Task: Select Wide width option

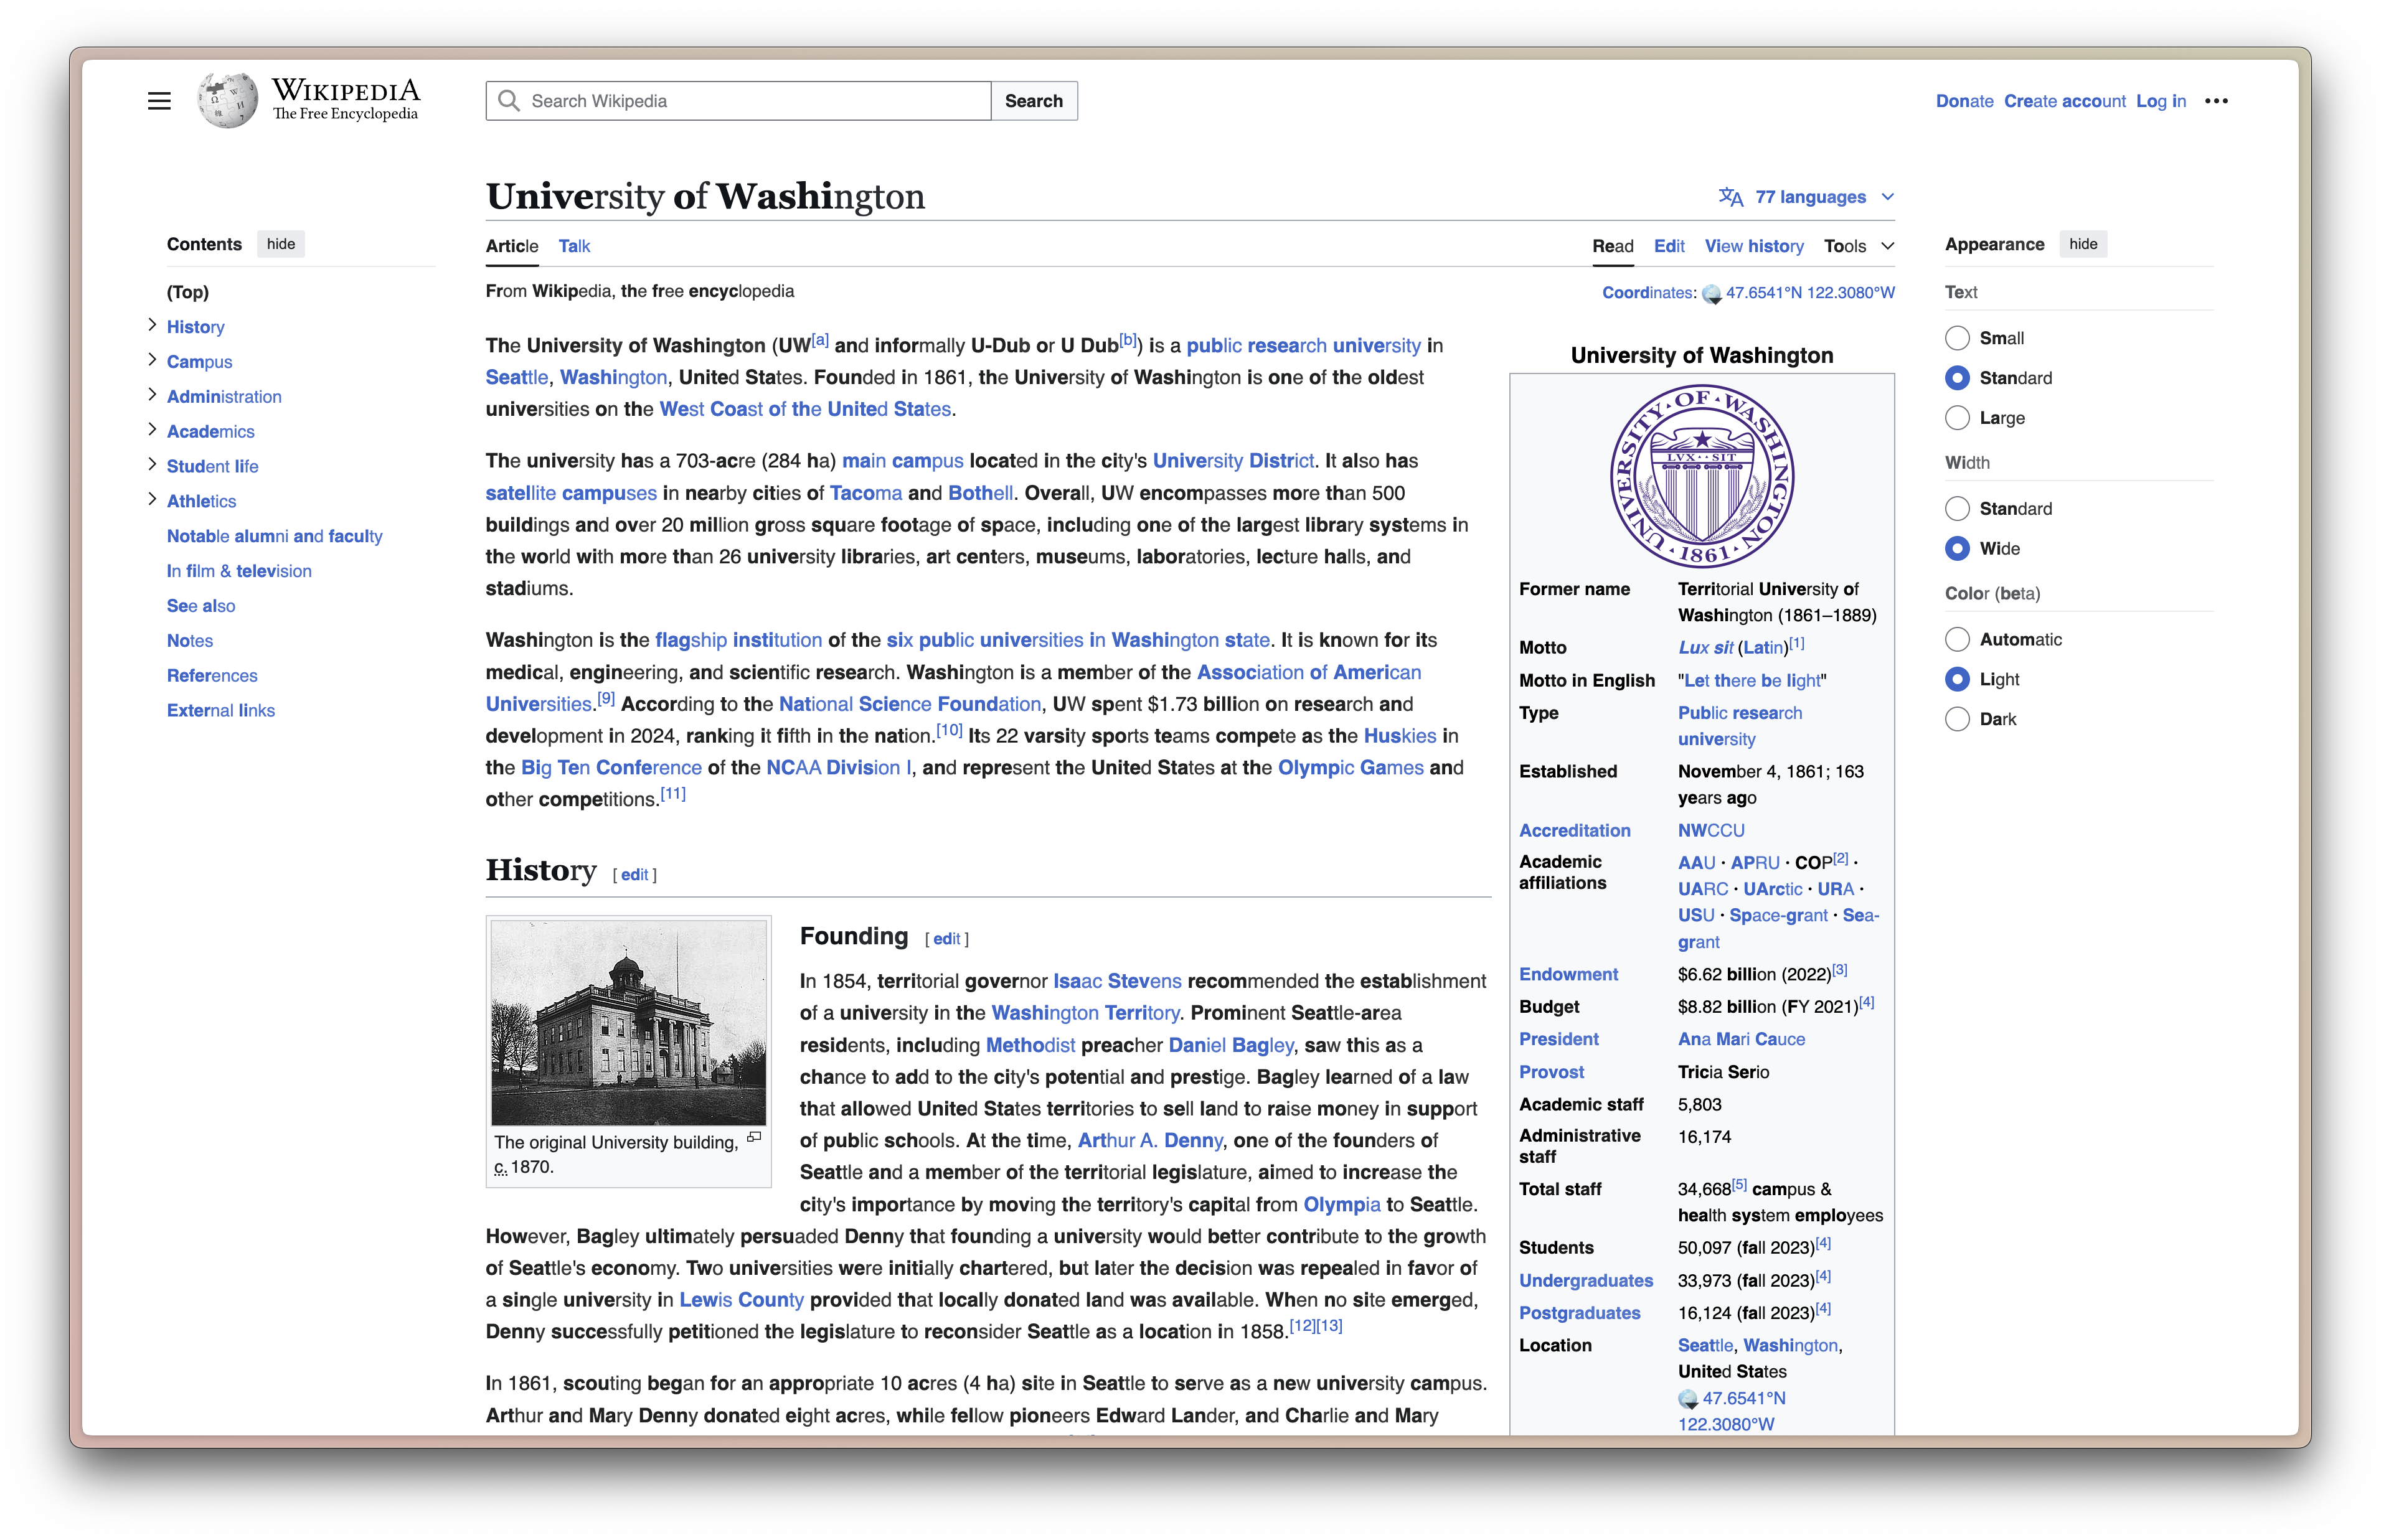Action: click(1957, 549)
